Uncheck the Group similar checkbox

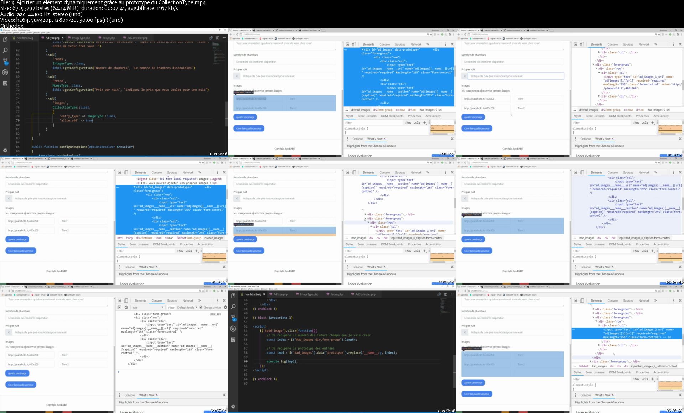[x=201, y=307]
